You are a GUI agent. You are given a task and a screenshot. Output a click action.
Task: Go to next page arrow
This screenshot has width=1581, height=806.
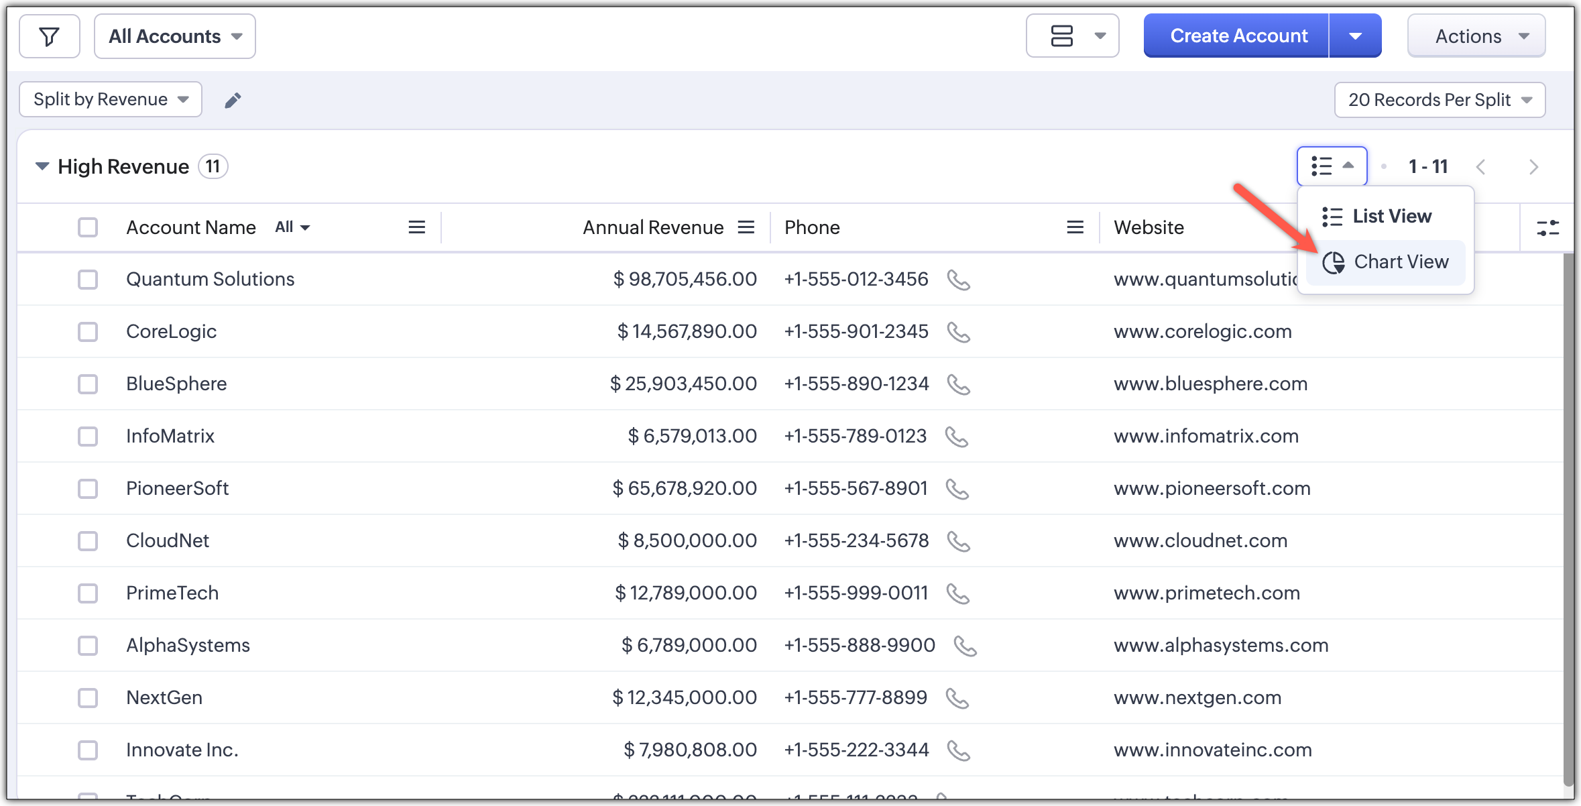point(1533,167)
